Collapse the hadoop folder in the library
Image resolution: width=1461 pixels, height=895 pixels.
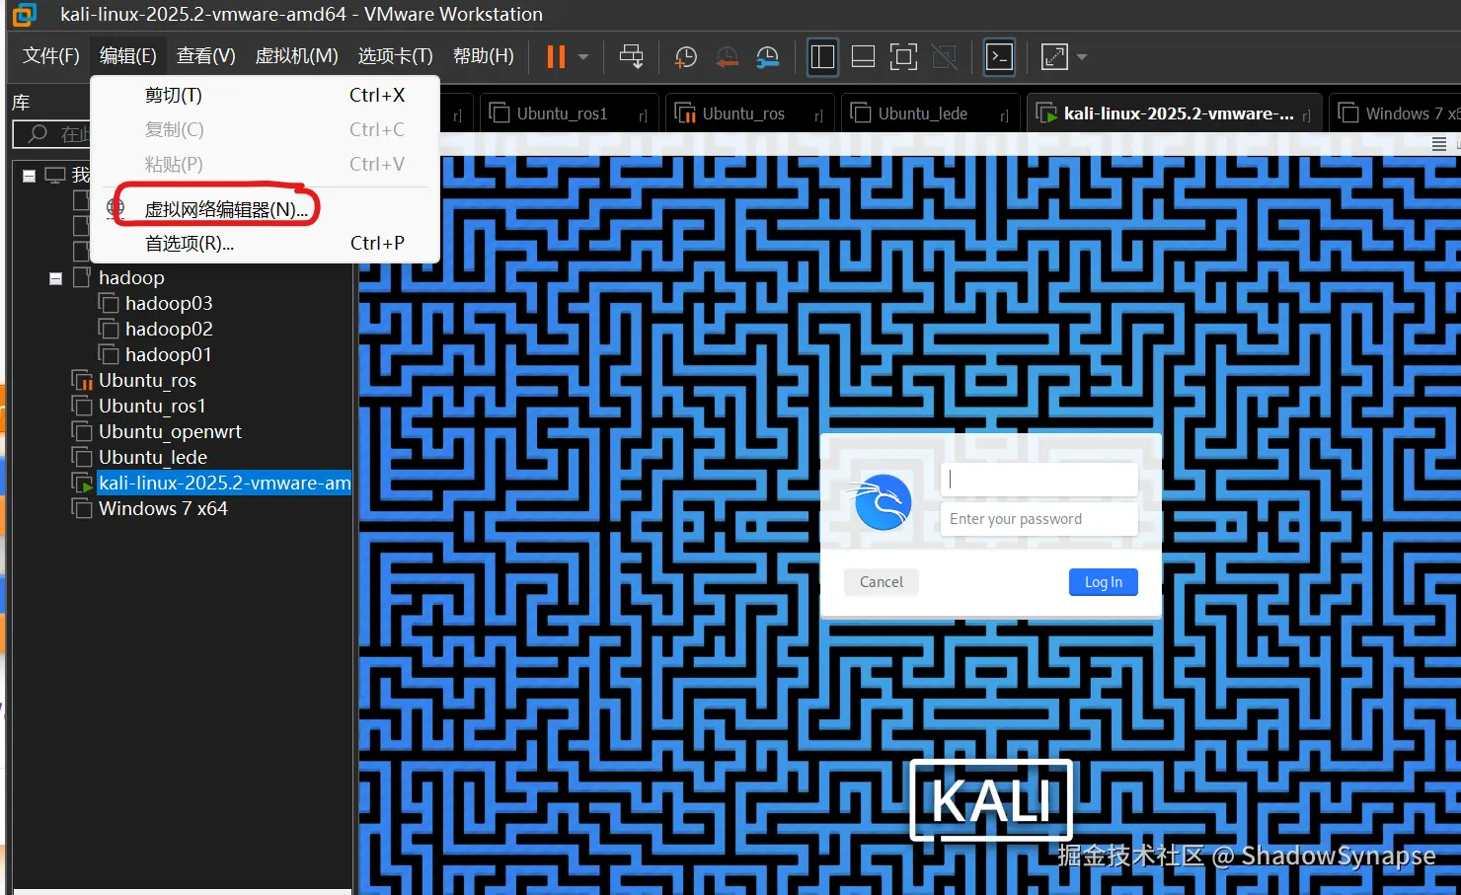tap(56, 279)
